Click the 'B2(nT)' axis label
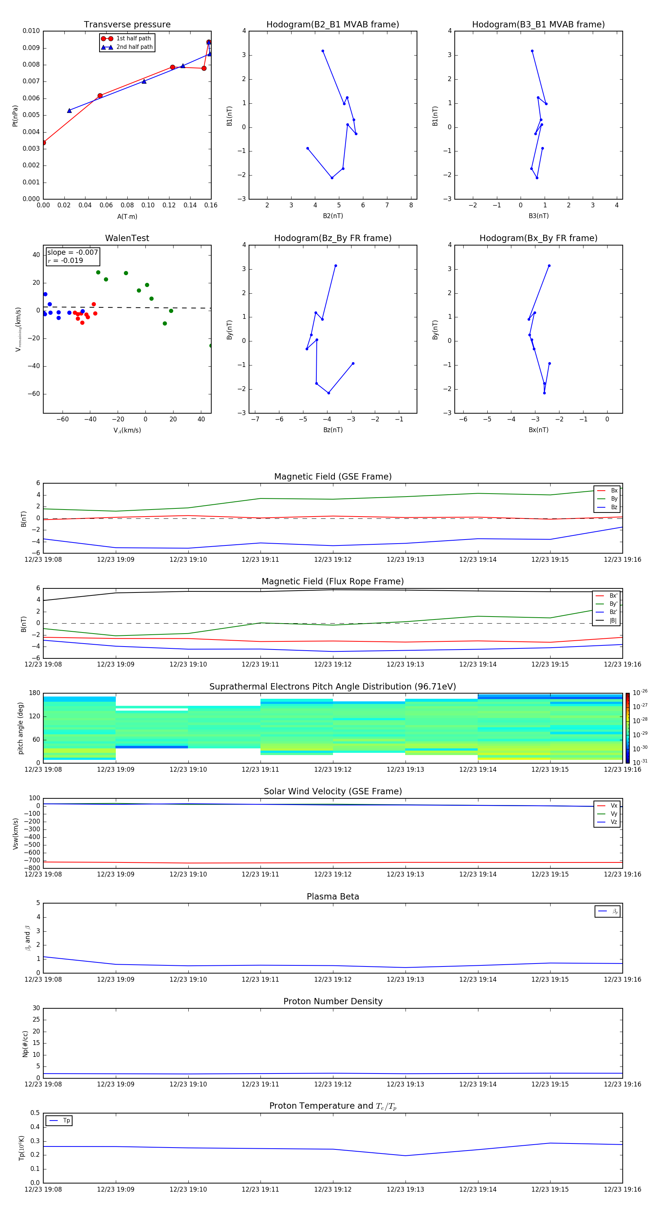This screenshot has height=1222, width=666. tap(333, 216)
